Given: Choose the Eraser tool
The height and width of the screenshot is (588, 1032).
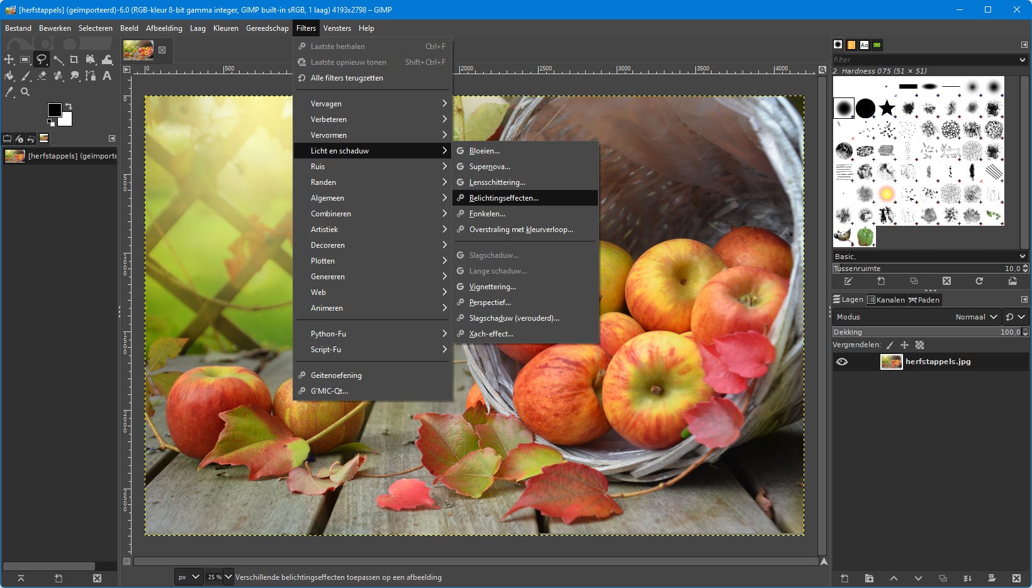Looking at the screenshot, I should [x=42, y=76].
